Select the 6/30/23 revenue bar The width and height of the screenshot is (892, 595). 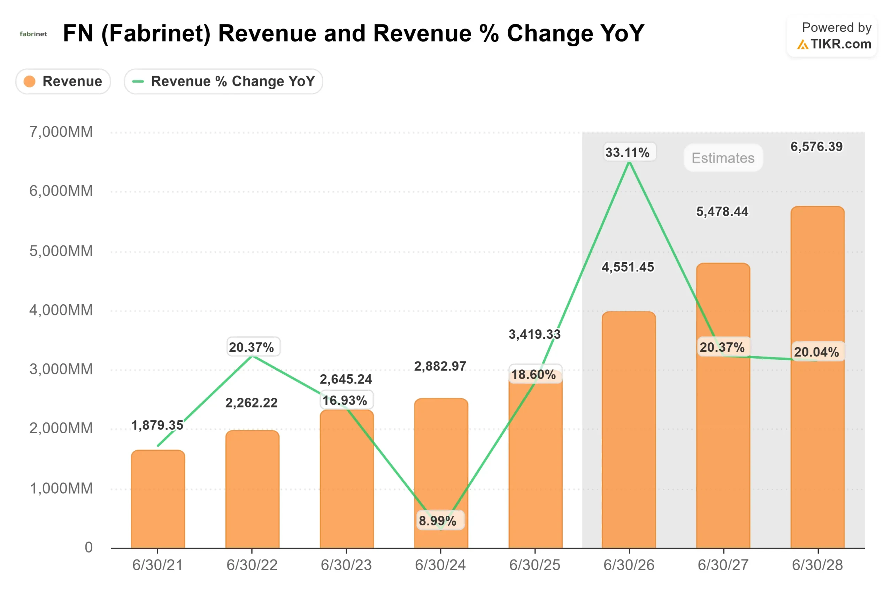[347, 479]
